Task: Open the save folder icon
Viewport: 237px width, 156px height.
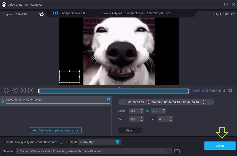Action: click(x=177, y=151)
